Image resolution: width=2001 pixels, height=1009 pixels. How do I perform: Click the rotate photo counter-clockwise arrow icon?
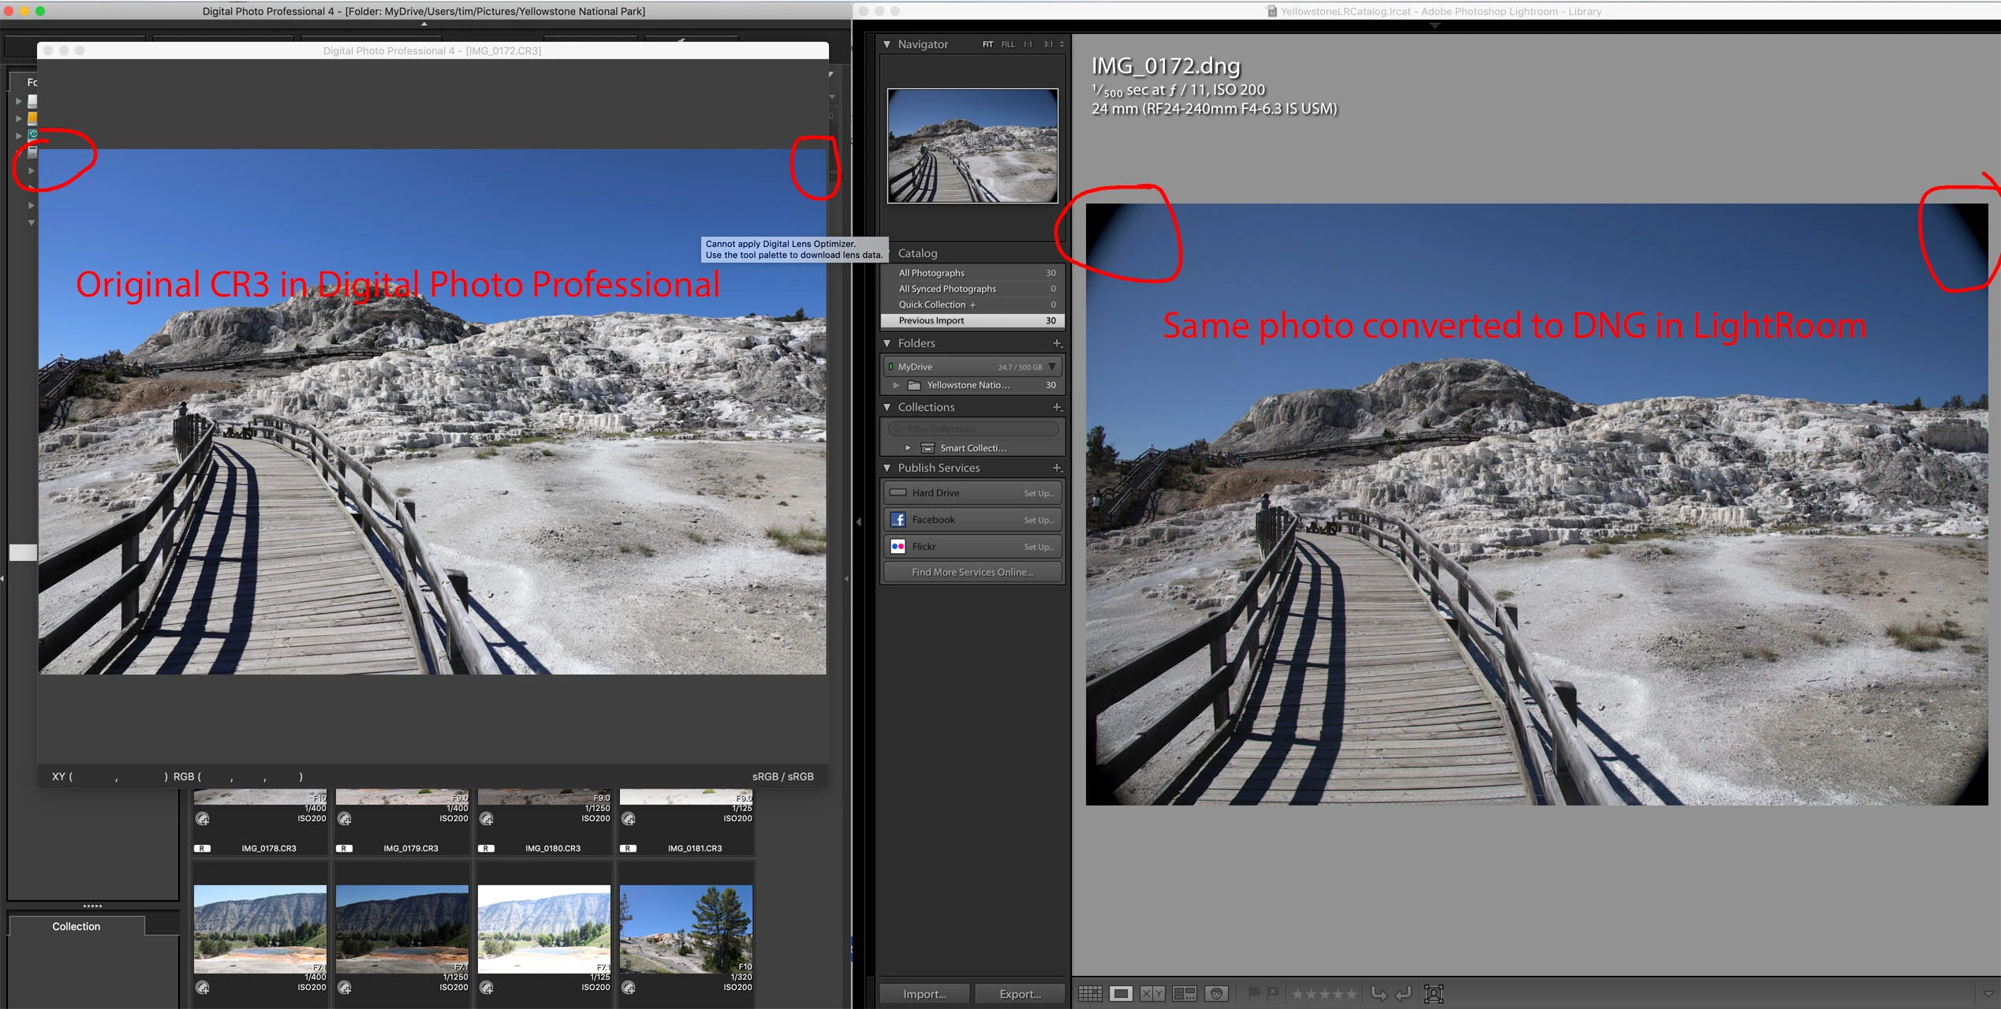pos(1379,994)
